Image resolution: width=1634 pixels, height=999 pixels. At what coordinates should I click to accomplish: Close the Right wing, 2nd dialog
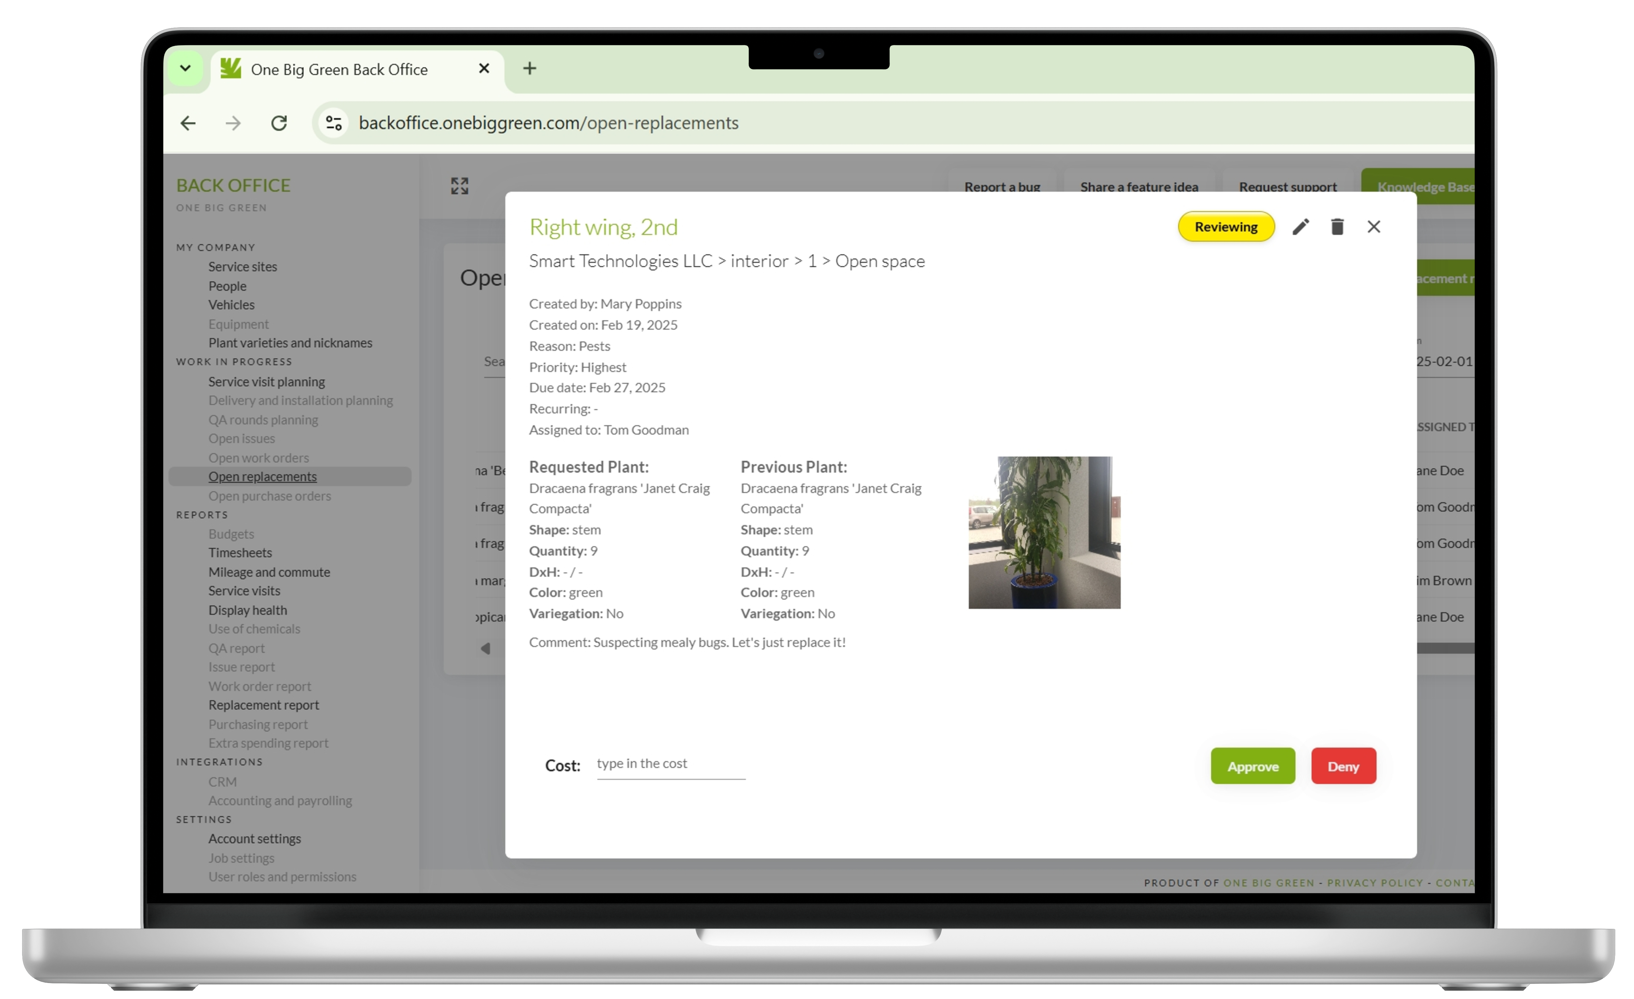coord(1373,227)
